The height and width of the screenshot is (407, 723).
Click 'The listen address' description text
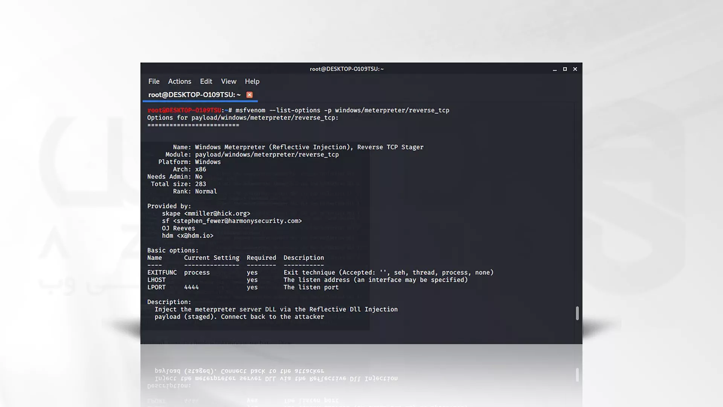coord(375,280)
